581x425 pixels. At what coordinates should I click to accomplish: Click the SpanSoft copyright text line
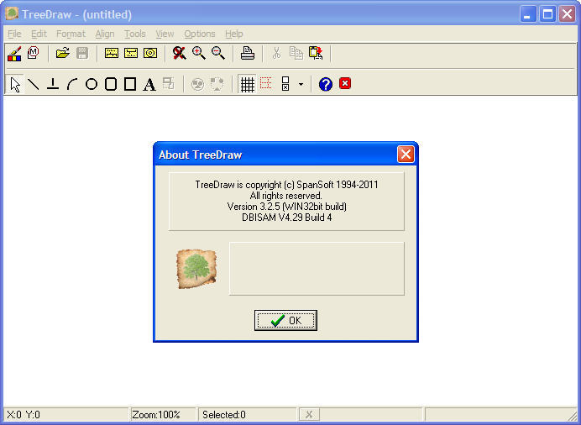[x=287, y=185]
